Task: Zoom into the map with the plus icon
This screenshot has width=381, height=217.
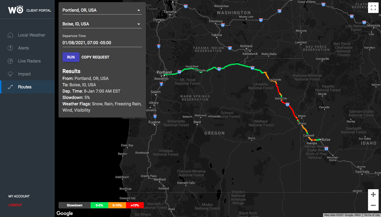Action: 373,194
